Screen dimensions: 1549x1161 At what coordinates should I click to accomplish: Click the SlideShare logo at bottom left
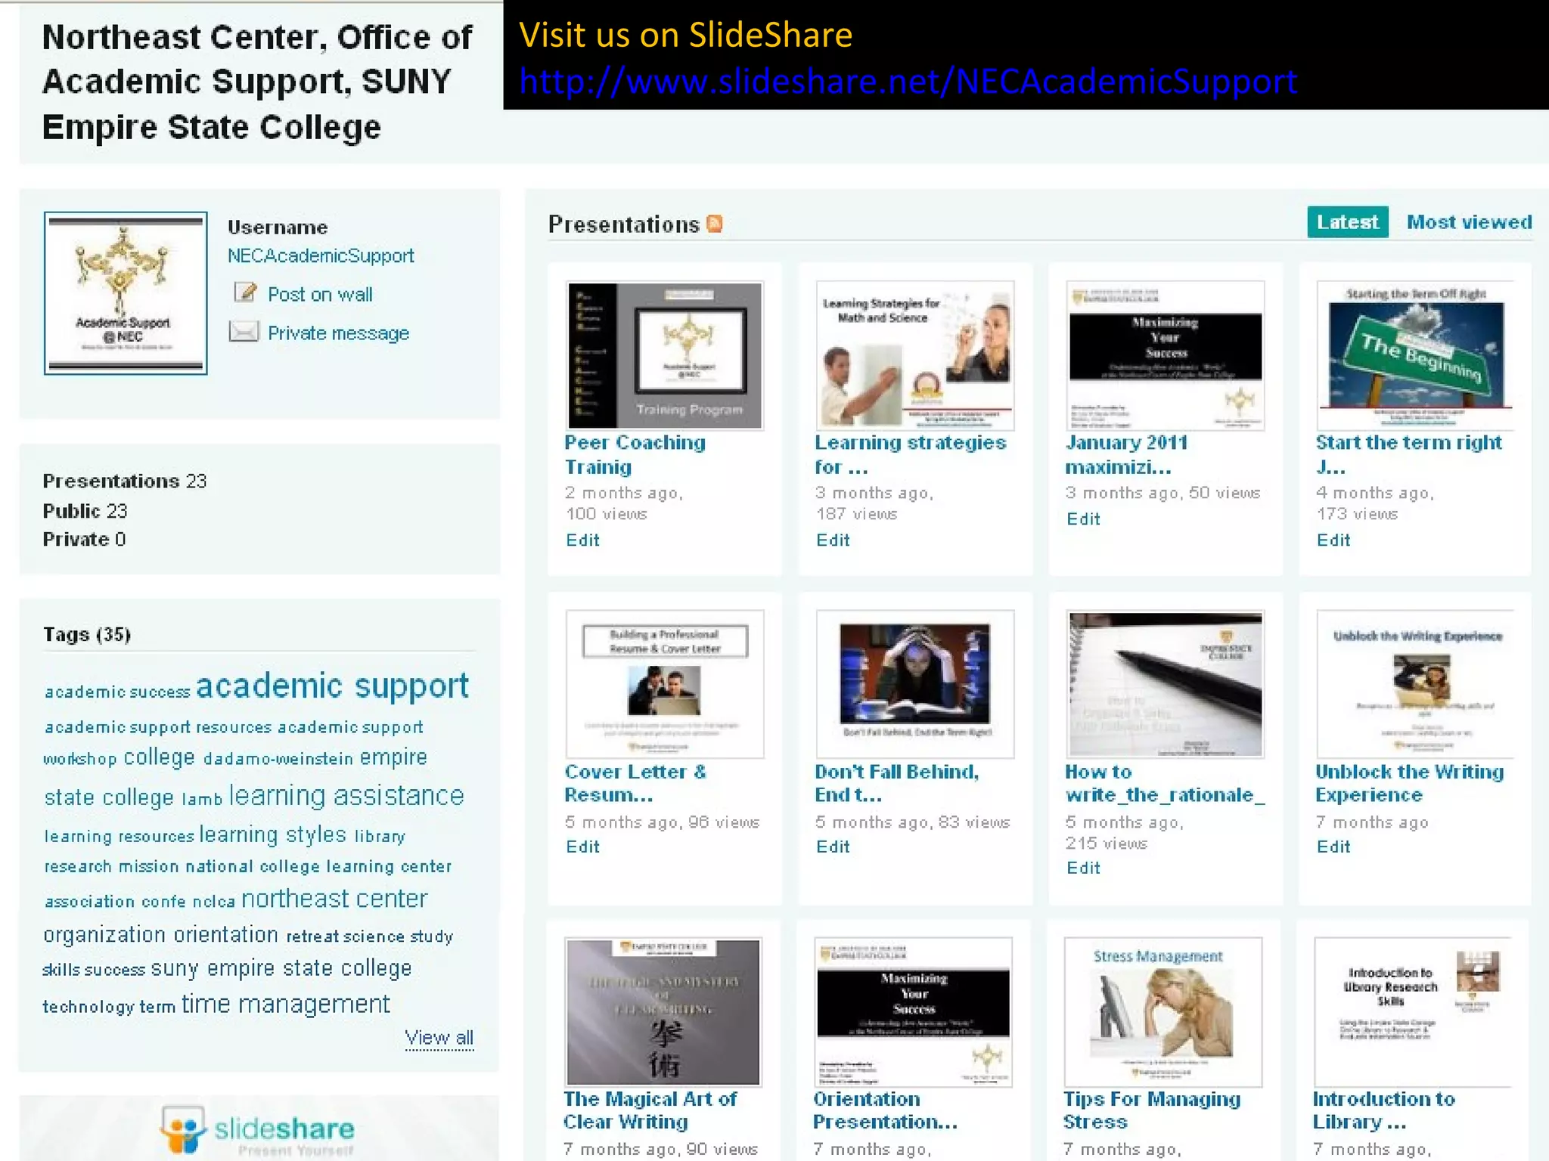click(x=257, y=1130)
